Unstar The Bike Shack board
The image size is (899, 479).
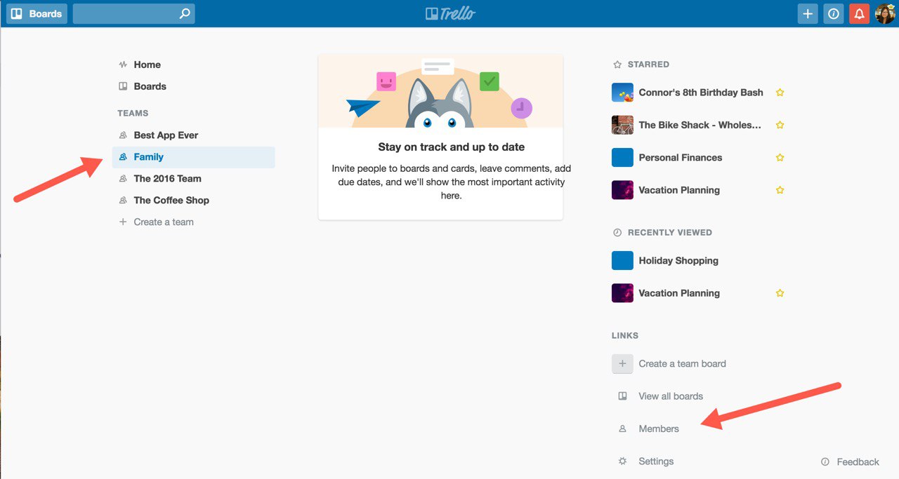(780, 125)
